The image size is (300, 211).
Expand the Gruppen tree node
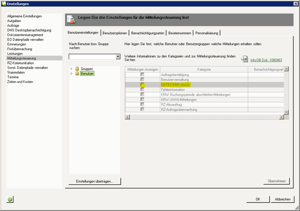[72, 69]
